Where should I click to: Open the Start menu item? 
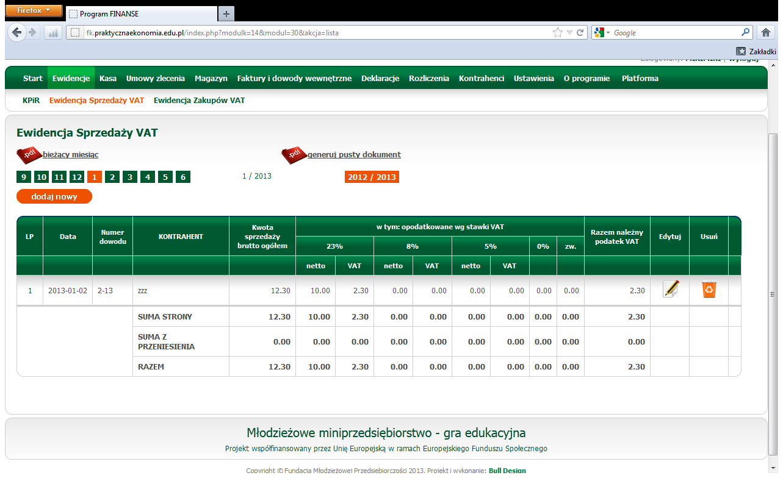[x=33, y=78]
